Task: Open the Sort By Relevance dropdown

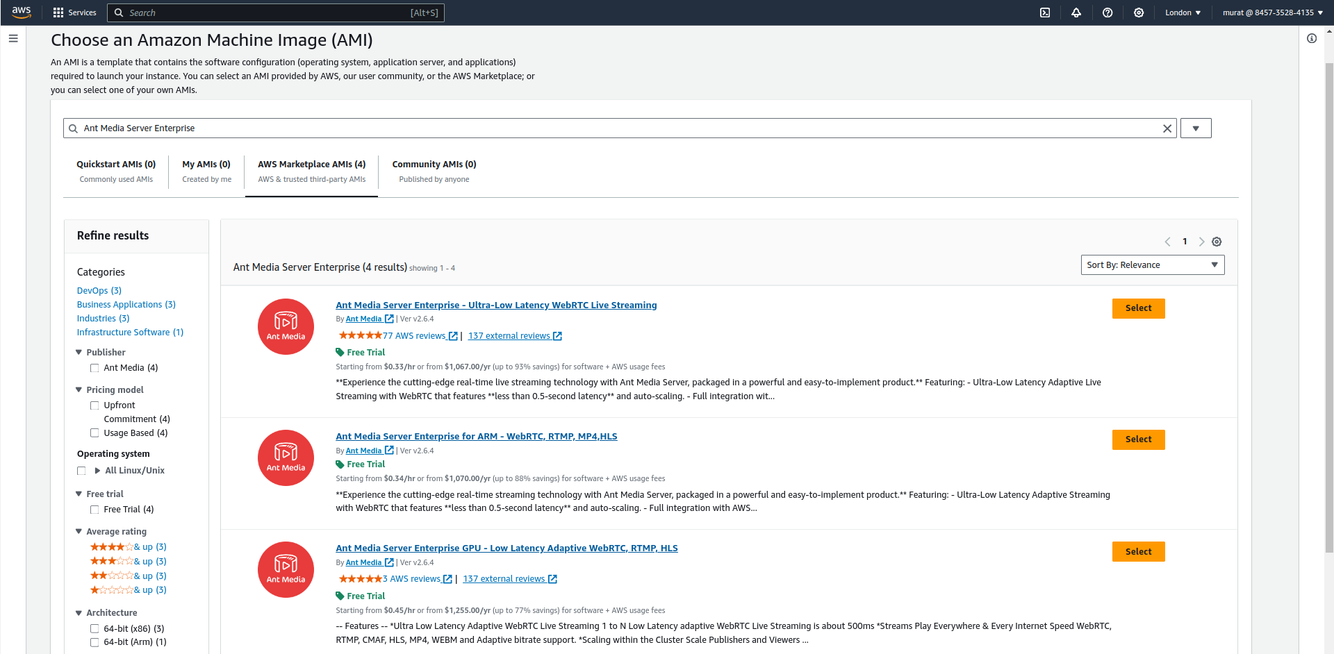Action: pos(1153,265)
